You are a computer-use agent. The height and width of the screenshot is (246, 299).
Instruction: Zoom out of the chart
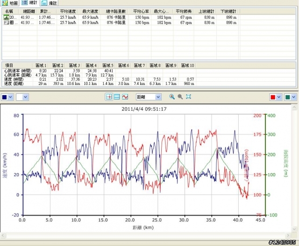[180, 97]
